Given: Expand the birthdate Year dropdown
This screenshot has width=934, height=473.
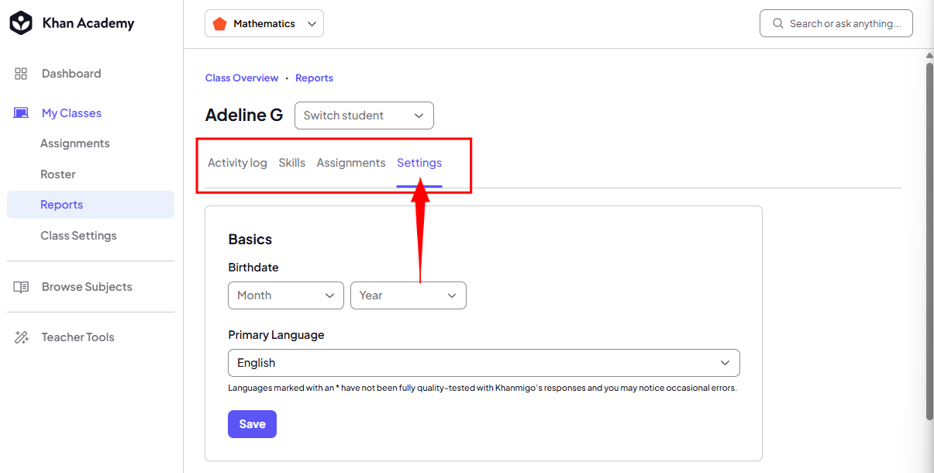Looking at the screenshot, I should [408, 295].
